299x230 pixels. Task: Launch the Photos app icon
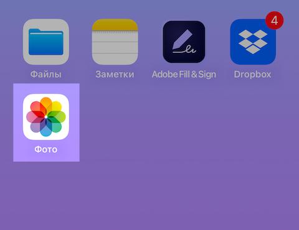[46, 117]
